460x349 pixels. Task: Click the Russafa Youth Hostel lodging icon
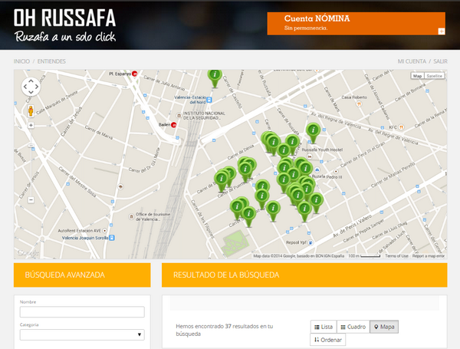click(x=309, y=156)
